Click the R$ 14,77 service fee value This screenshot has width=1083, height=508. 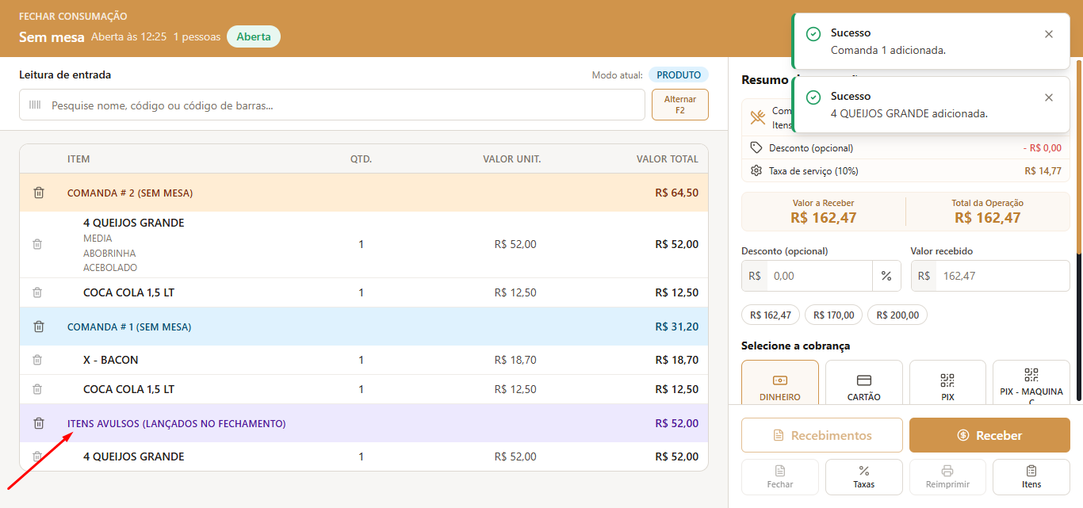1043,170
